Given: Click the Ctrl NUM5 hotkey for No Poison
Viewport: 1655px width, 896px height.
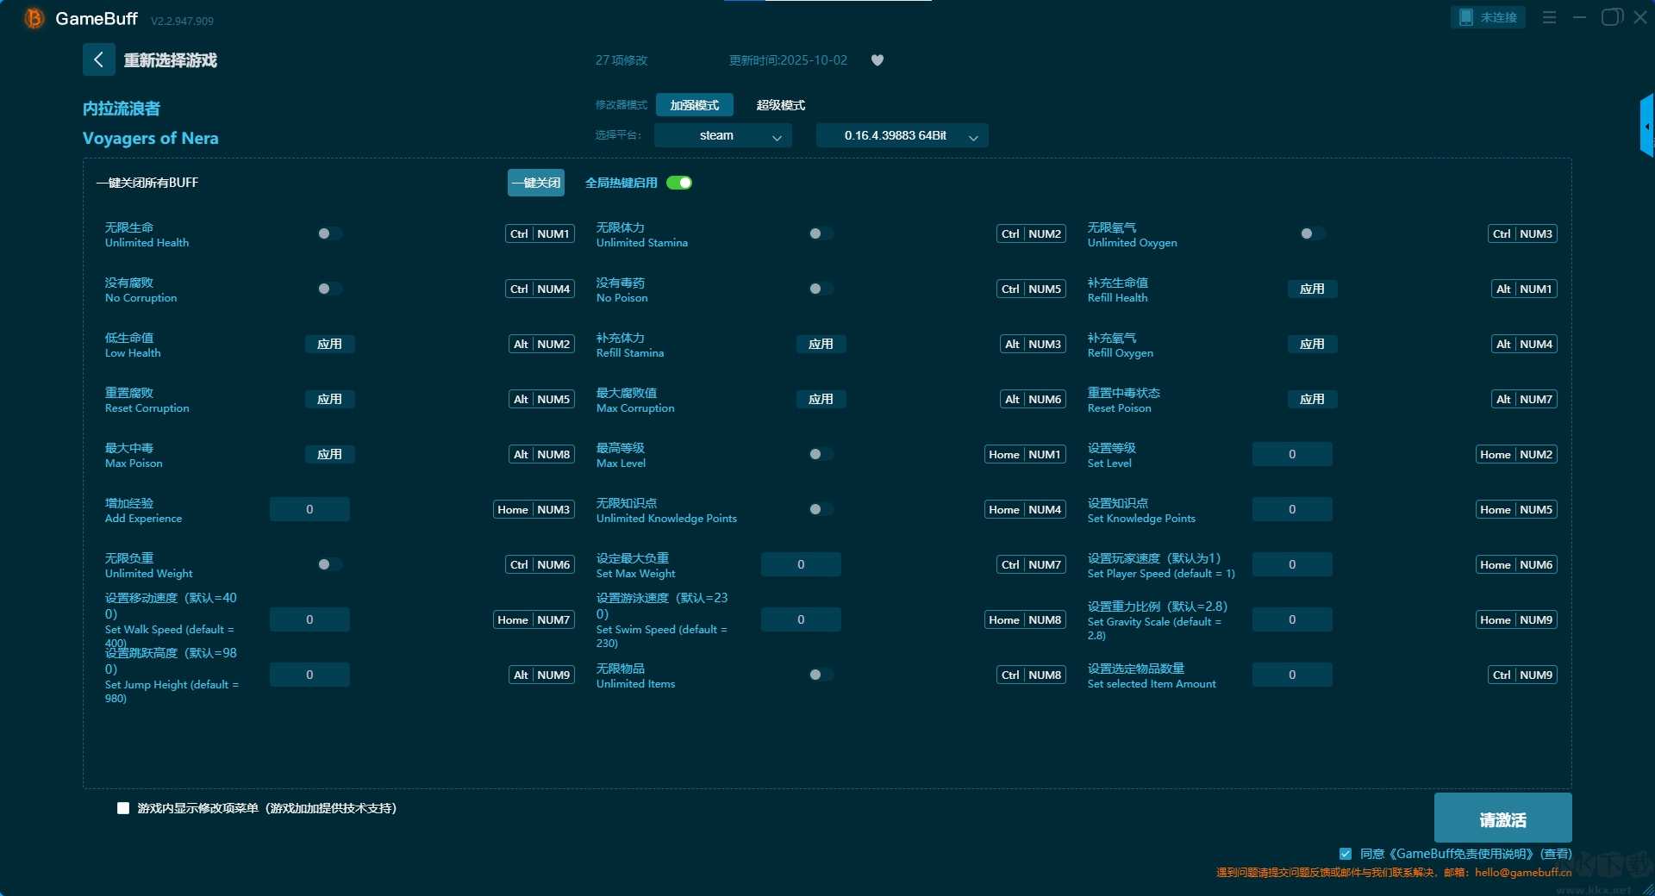Looking at the screenshot, I should click(1031, 289).
